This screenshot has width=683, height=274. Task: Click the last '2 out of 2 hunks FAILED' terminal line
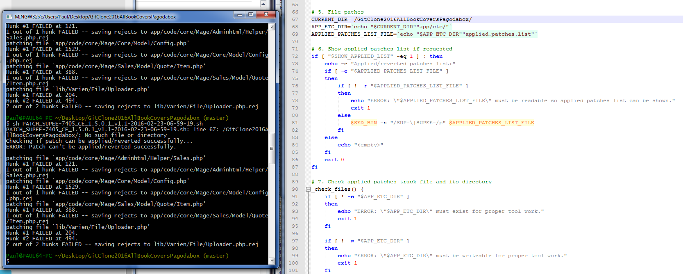click(x=132, y=244)
